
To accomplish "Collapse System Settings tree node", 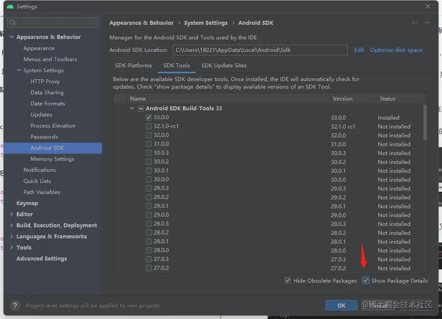I will 19,70.
